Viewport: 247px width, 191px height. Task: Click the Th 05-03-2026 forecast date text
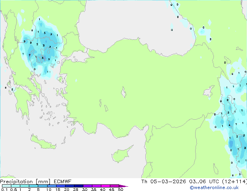coord(164,182)
